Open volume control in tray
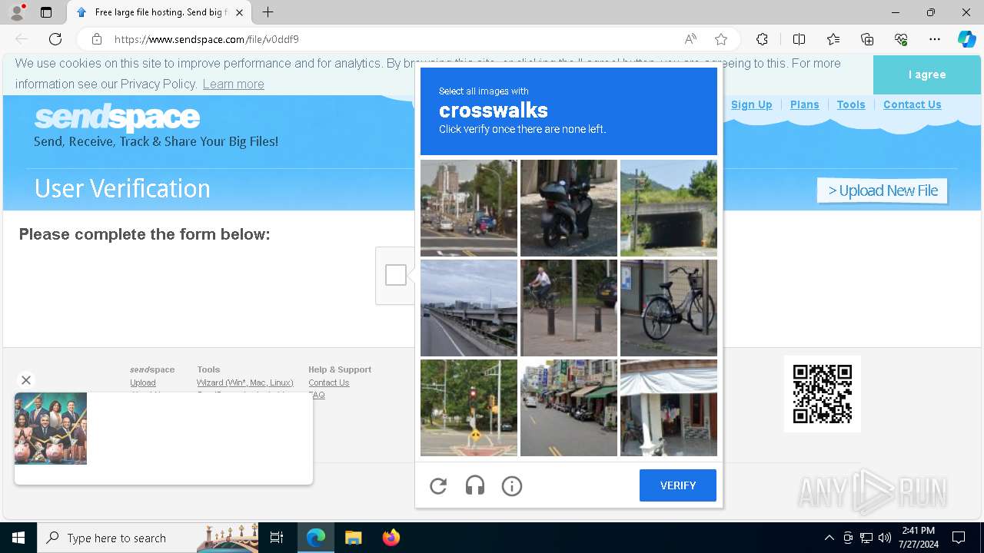Viewport: 984px width, 553px height. tap(885, 538)
